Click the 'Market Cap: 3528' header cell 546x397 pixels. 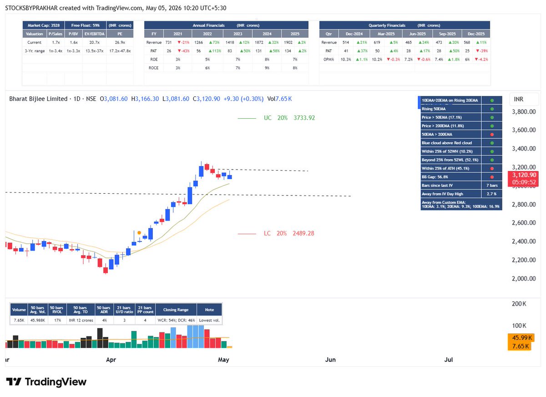pyautogui.click(x=43, y=25)
